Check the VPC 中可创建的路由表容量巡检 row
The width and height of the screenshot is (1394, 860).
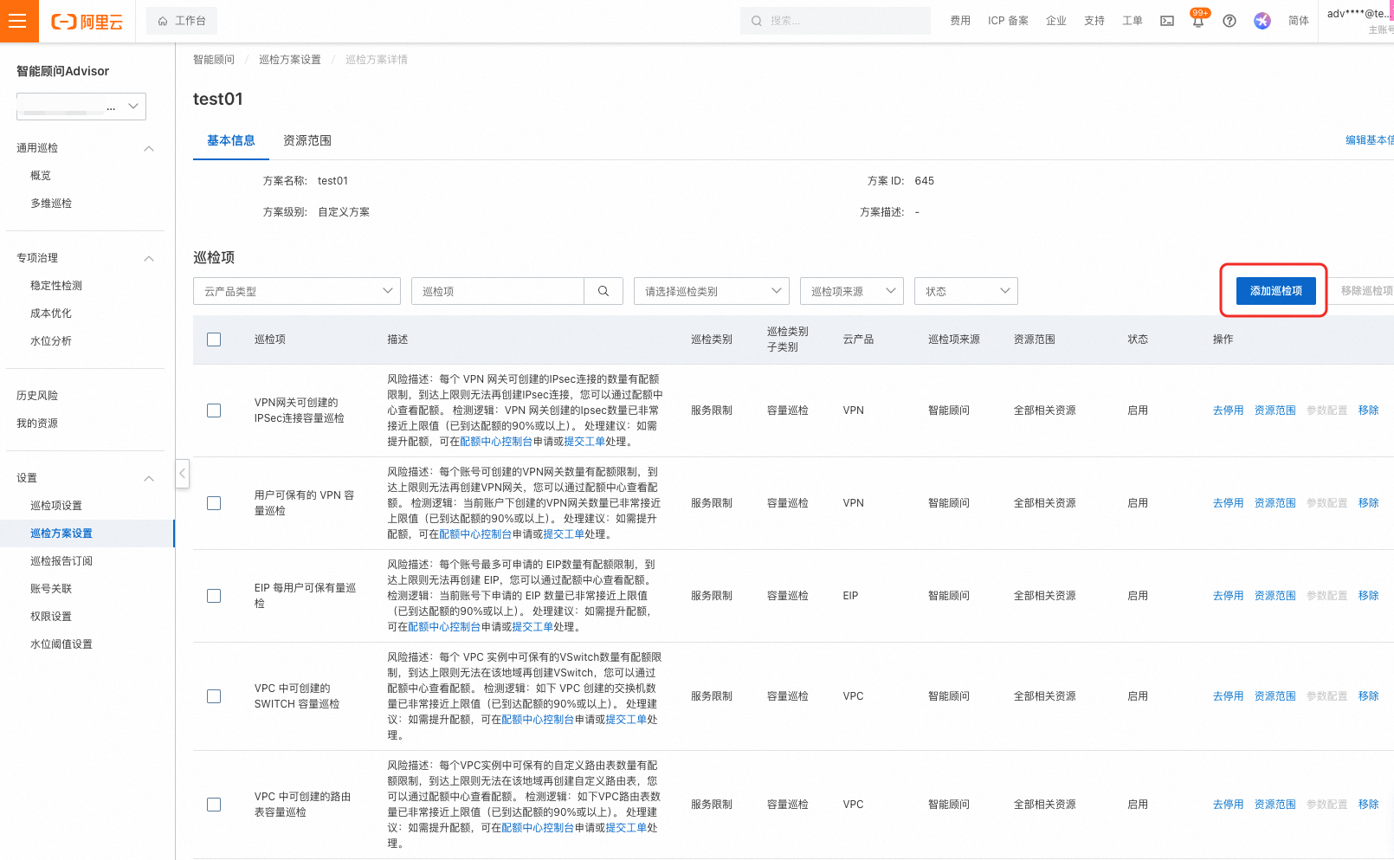point(214,805)
